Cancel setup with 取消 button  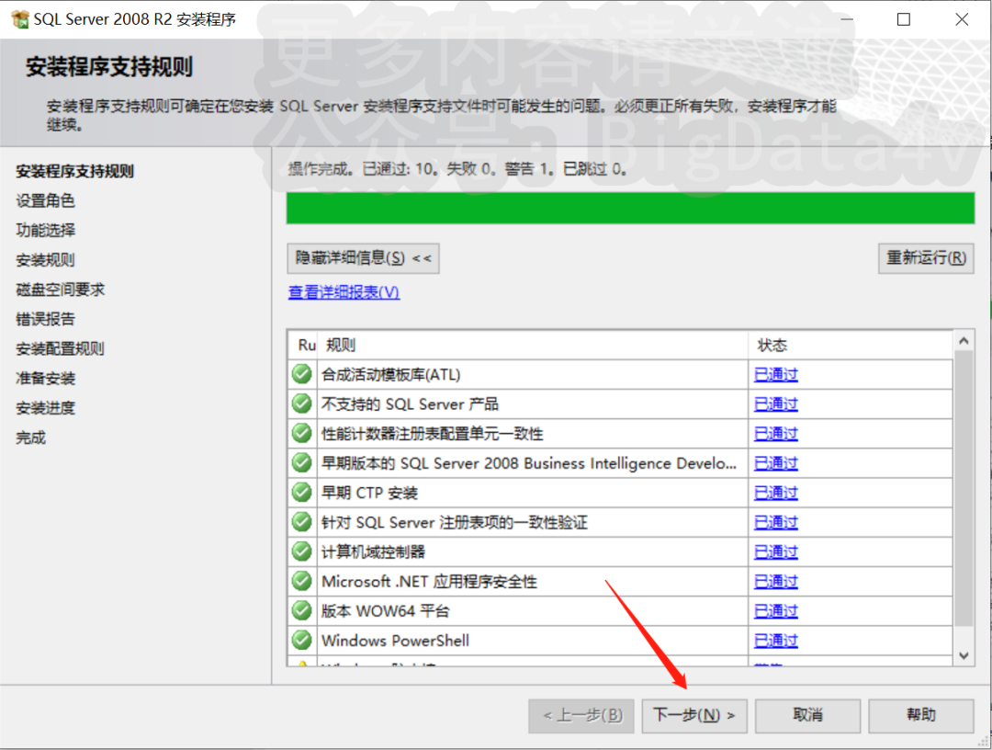pos(808,716)
